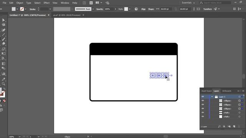246x138 pixels.
Task: Click the None (red slash) color button
Action: 4,101
